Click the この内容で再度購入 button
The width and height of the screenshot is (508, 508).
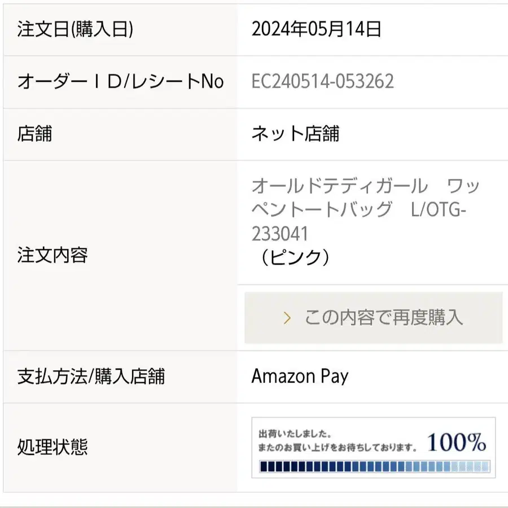[x=373, y=317]
